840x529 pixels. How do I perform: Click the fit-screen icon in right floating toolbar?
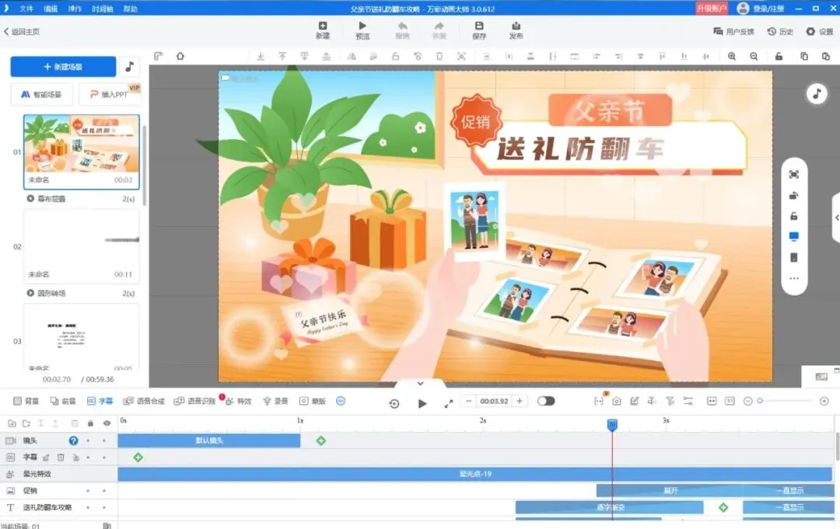(x=794, y=174)
